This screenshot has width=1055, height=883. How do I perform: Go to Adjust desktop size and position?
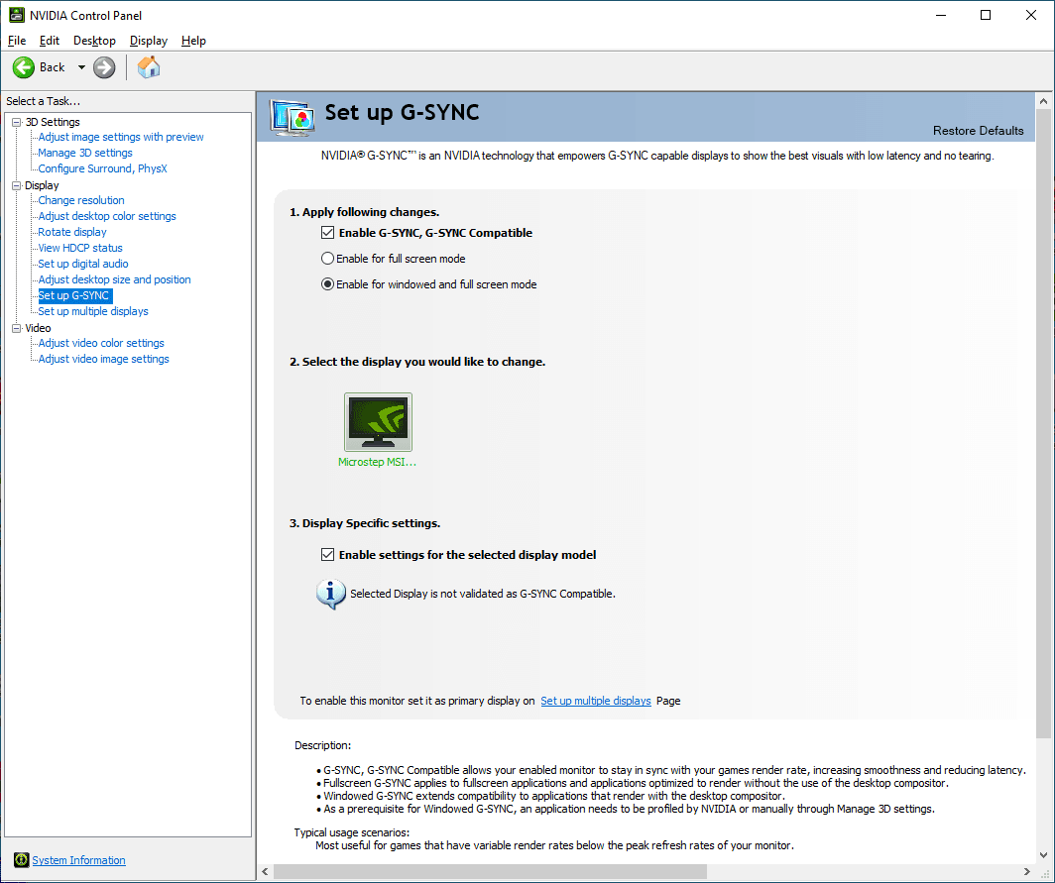(114, 279)
